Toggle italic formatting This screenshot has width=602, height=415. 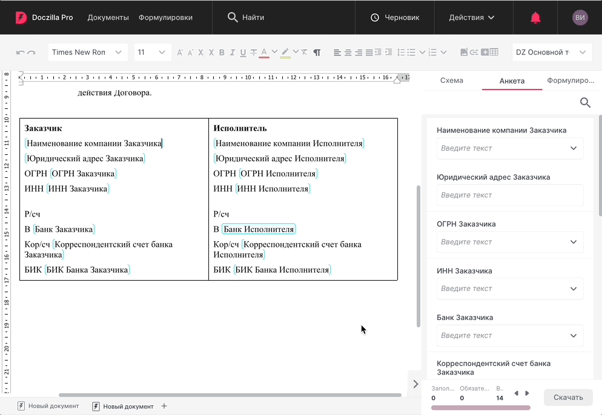click(232, 53)
